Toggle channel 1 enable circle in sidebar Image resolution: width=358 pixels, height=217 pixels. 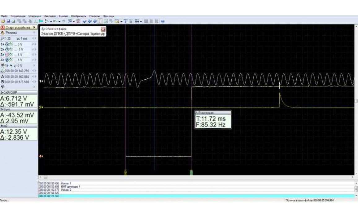point(7,44)
